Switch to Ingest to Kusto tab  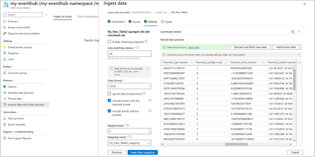[x=63, y=17]
